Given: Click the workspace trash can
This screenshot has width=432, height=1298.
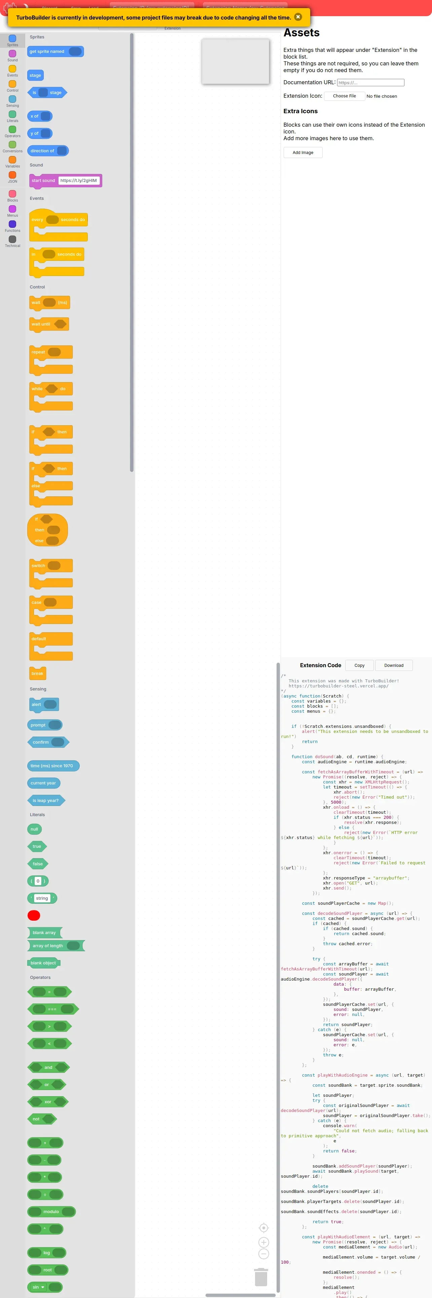Looking at the screenshot, I should [x=260, y=1277].
